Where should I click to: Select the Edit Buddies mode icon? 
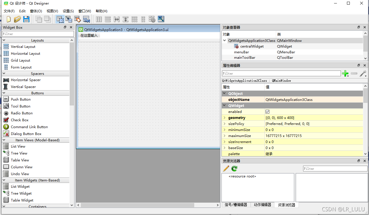click(x=77, y=19)
